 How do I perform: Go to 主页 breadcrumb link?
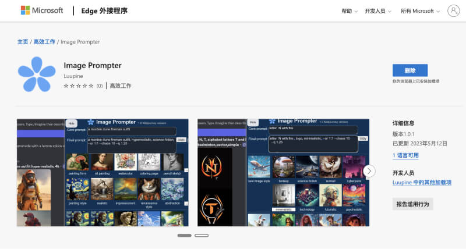(x=22, y=42)
